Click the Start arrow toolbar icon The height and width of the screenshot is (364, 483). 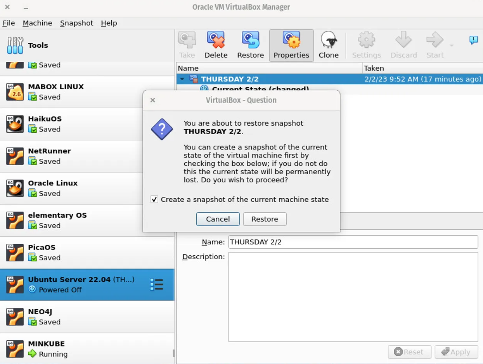pos(435,40)
